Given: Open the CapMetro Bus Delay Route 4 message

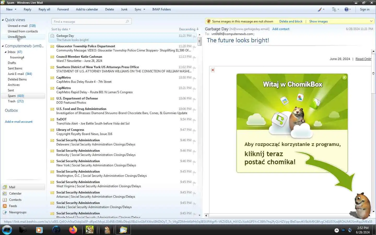Looking at the screenshot, I should (123, 80).
